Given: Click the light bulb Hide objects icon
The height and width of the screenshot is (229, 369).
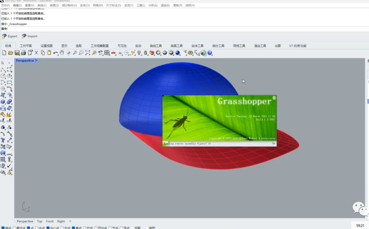Looking at the screenshot, I should click(139, 53).
